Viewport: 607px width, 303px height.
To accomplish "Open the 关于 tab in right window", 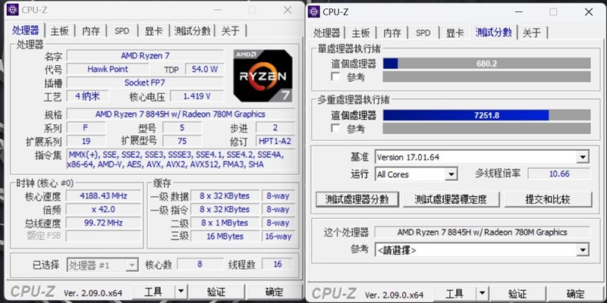I will pos(532,33).
